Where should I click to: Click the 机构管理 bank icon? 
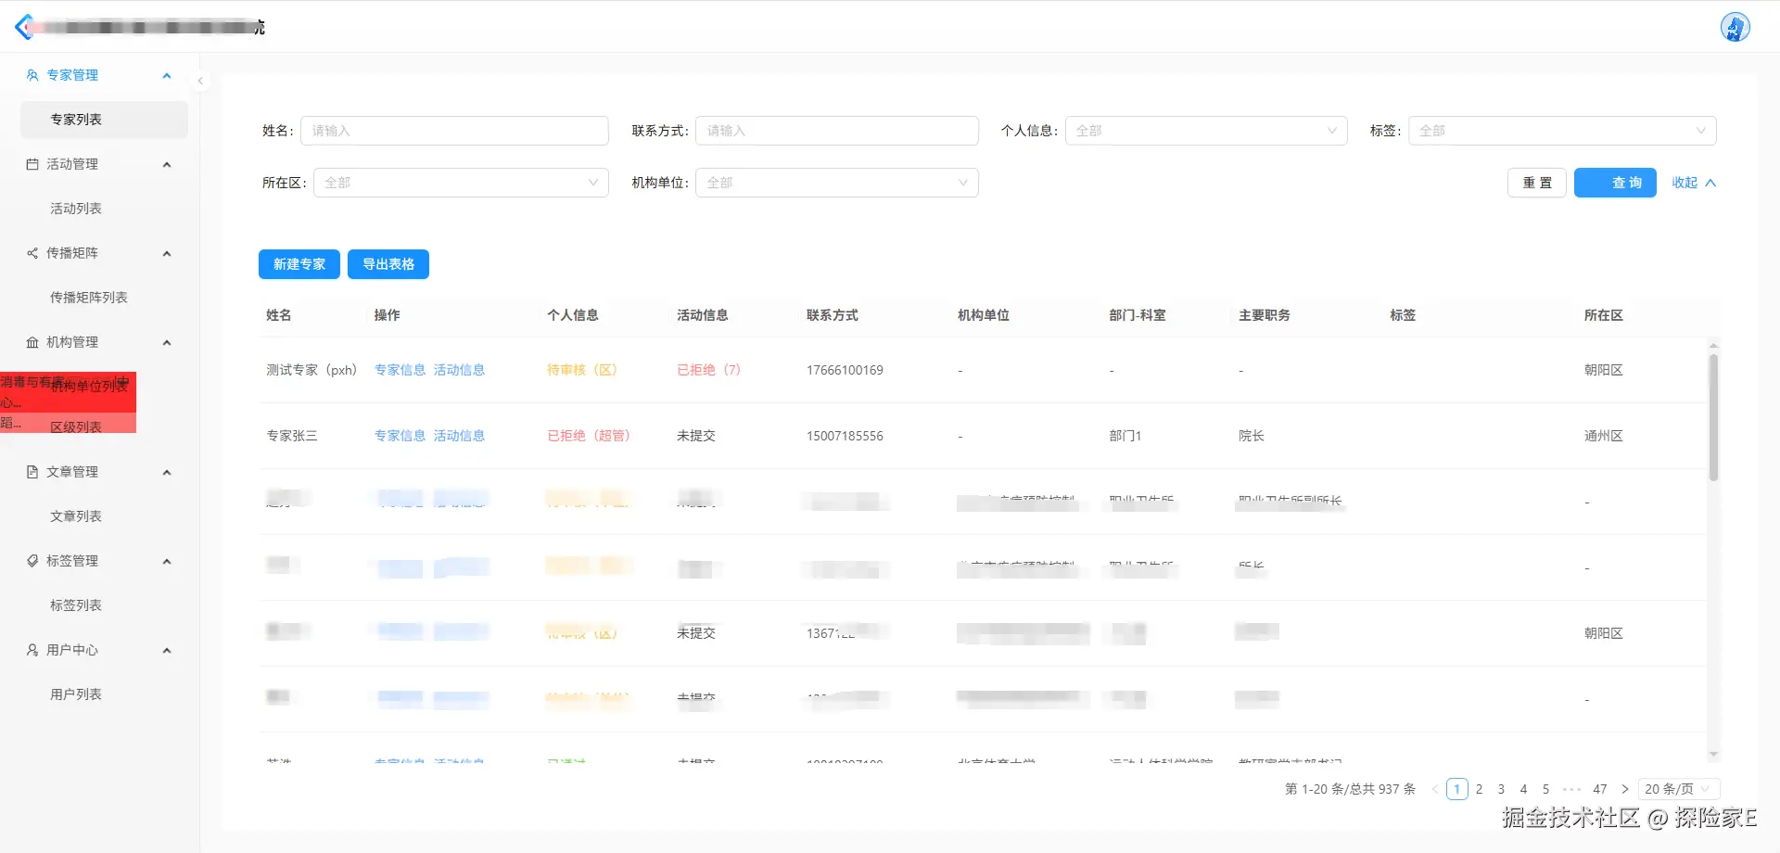tap(32, 342)
